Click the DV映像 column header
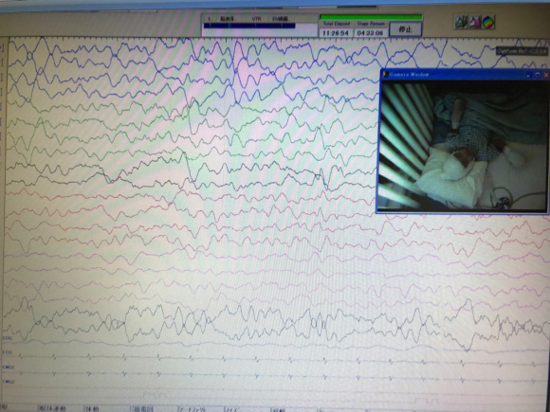This screenshot has width=550, height=412. [x=281, y=19]
